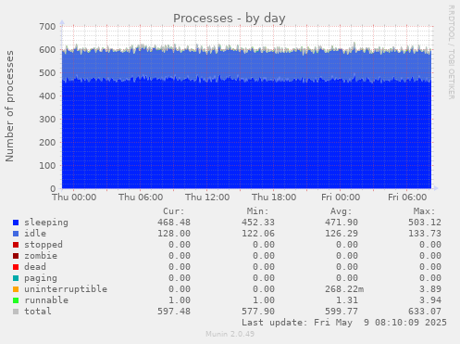Click the 'idle' legend label
Image resolution: width=460 pixels, height=344 pixels.
coord(35,234)
